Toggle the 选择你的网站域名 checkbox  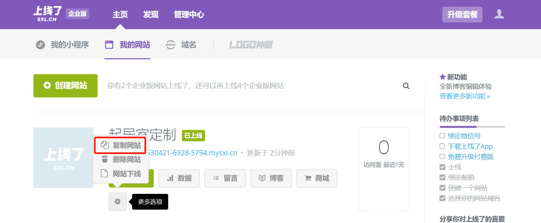pos(442,198)
